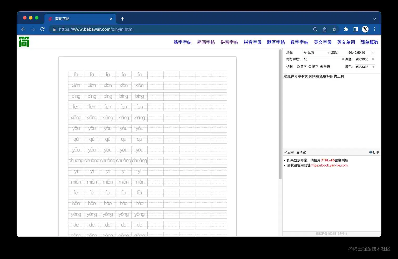Screen dimensions: 398x259
Task: Open the 默写字帖 menu item
Action: pyautogui.click(x=276, y=42)
